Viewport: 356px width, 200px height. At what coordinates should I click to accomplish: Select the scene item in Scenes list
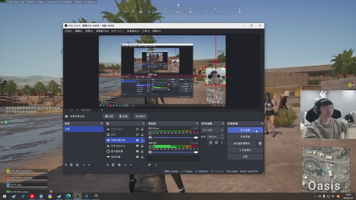[x=84, y=129]
